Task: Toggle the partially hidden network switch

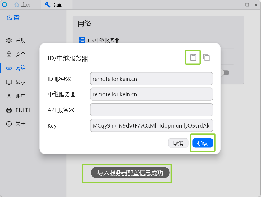Action: point(225,73)
